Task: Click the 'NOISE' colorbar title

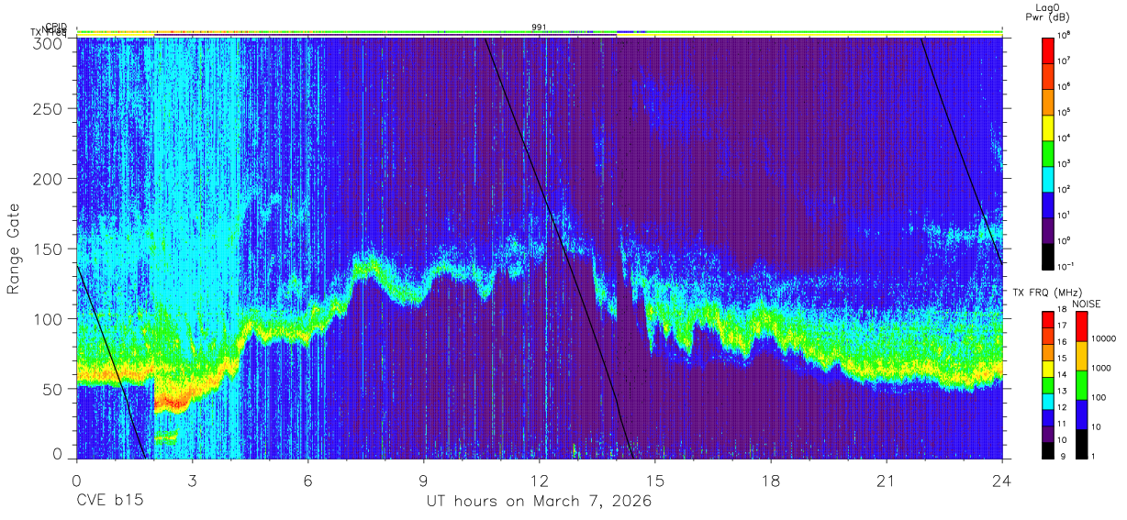Action: pyautogui.click(x=1088, y=304)
